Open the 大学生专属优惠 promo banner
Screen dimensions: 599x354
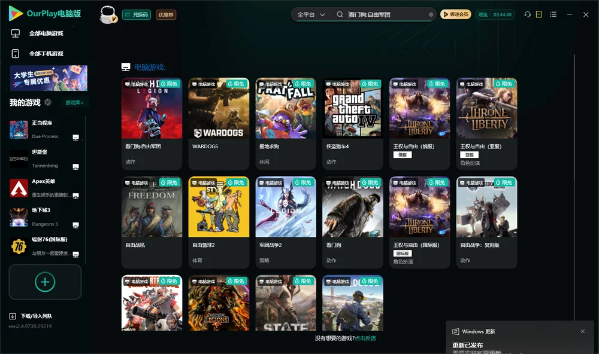tap(49, 78)
